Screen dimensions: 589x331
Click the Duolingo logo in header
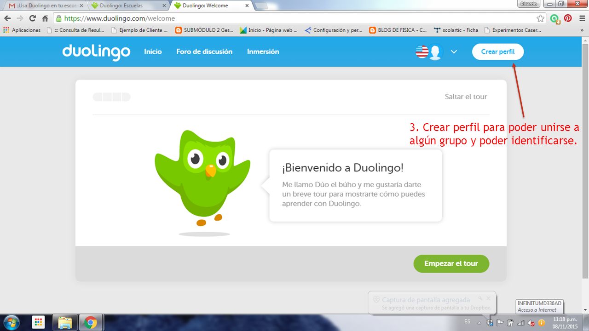click(96, 52)
